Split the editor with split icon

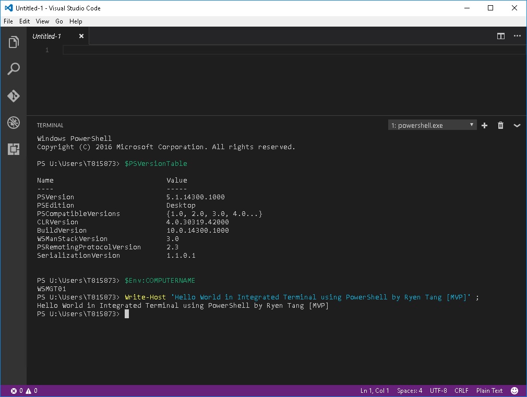[501, 36]
